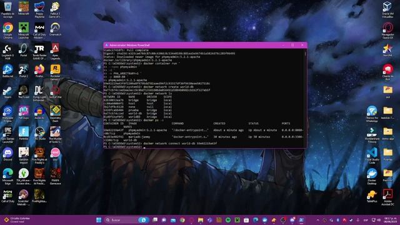Open The Forest game shortcut
The width and height of the screenshot is (400, 225).
[24, 92]
